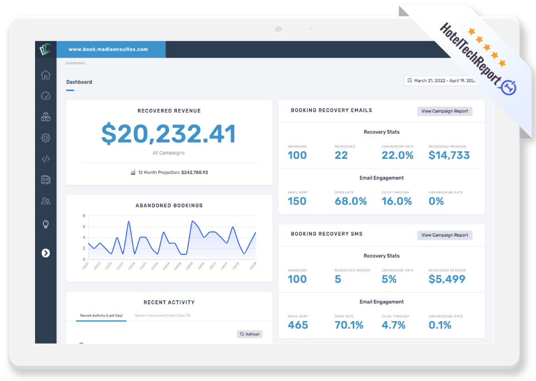Select the stacked cubes sidebar icon

(46, 117)
